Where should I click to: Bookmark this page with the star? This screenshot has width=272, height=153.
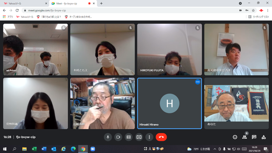tap(253, 10)
